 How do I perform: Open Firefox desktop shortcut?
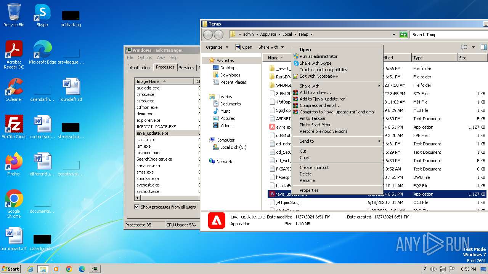14,164
